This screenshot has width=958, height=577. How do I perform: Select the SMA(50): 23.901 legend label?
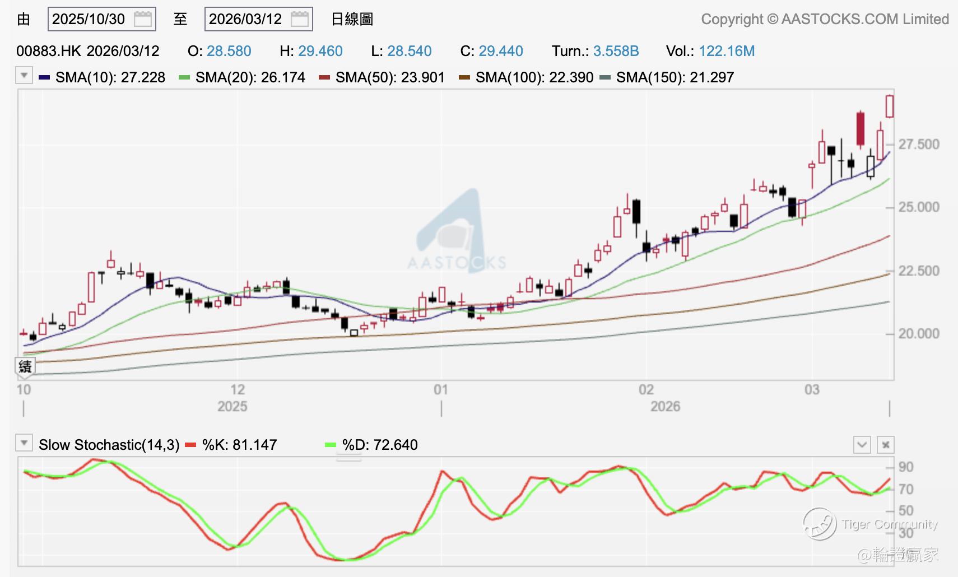(x=390, y=77)
